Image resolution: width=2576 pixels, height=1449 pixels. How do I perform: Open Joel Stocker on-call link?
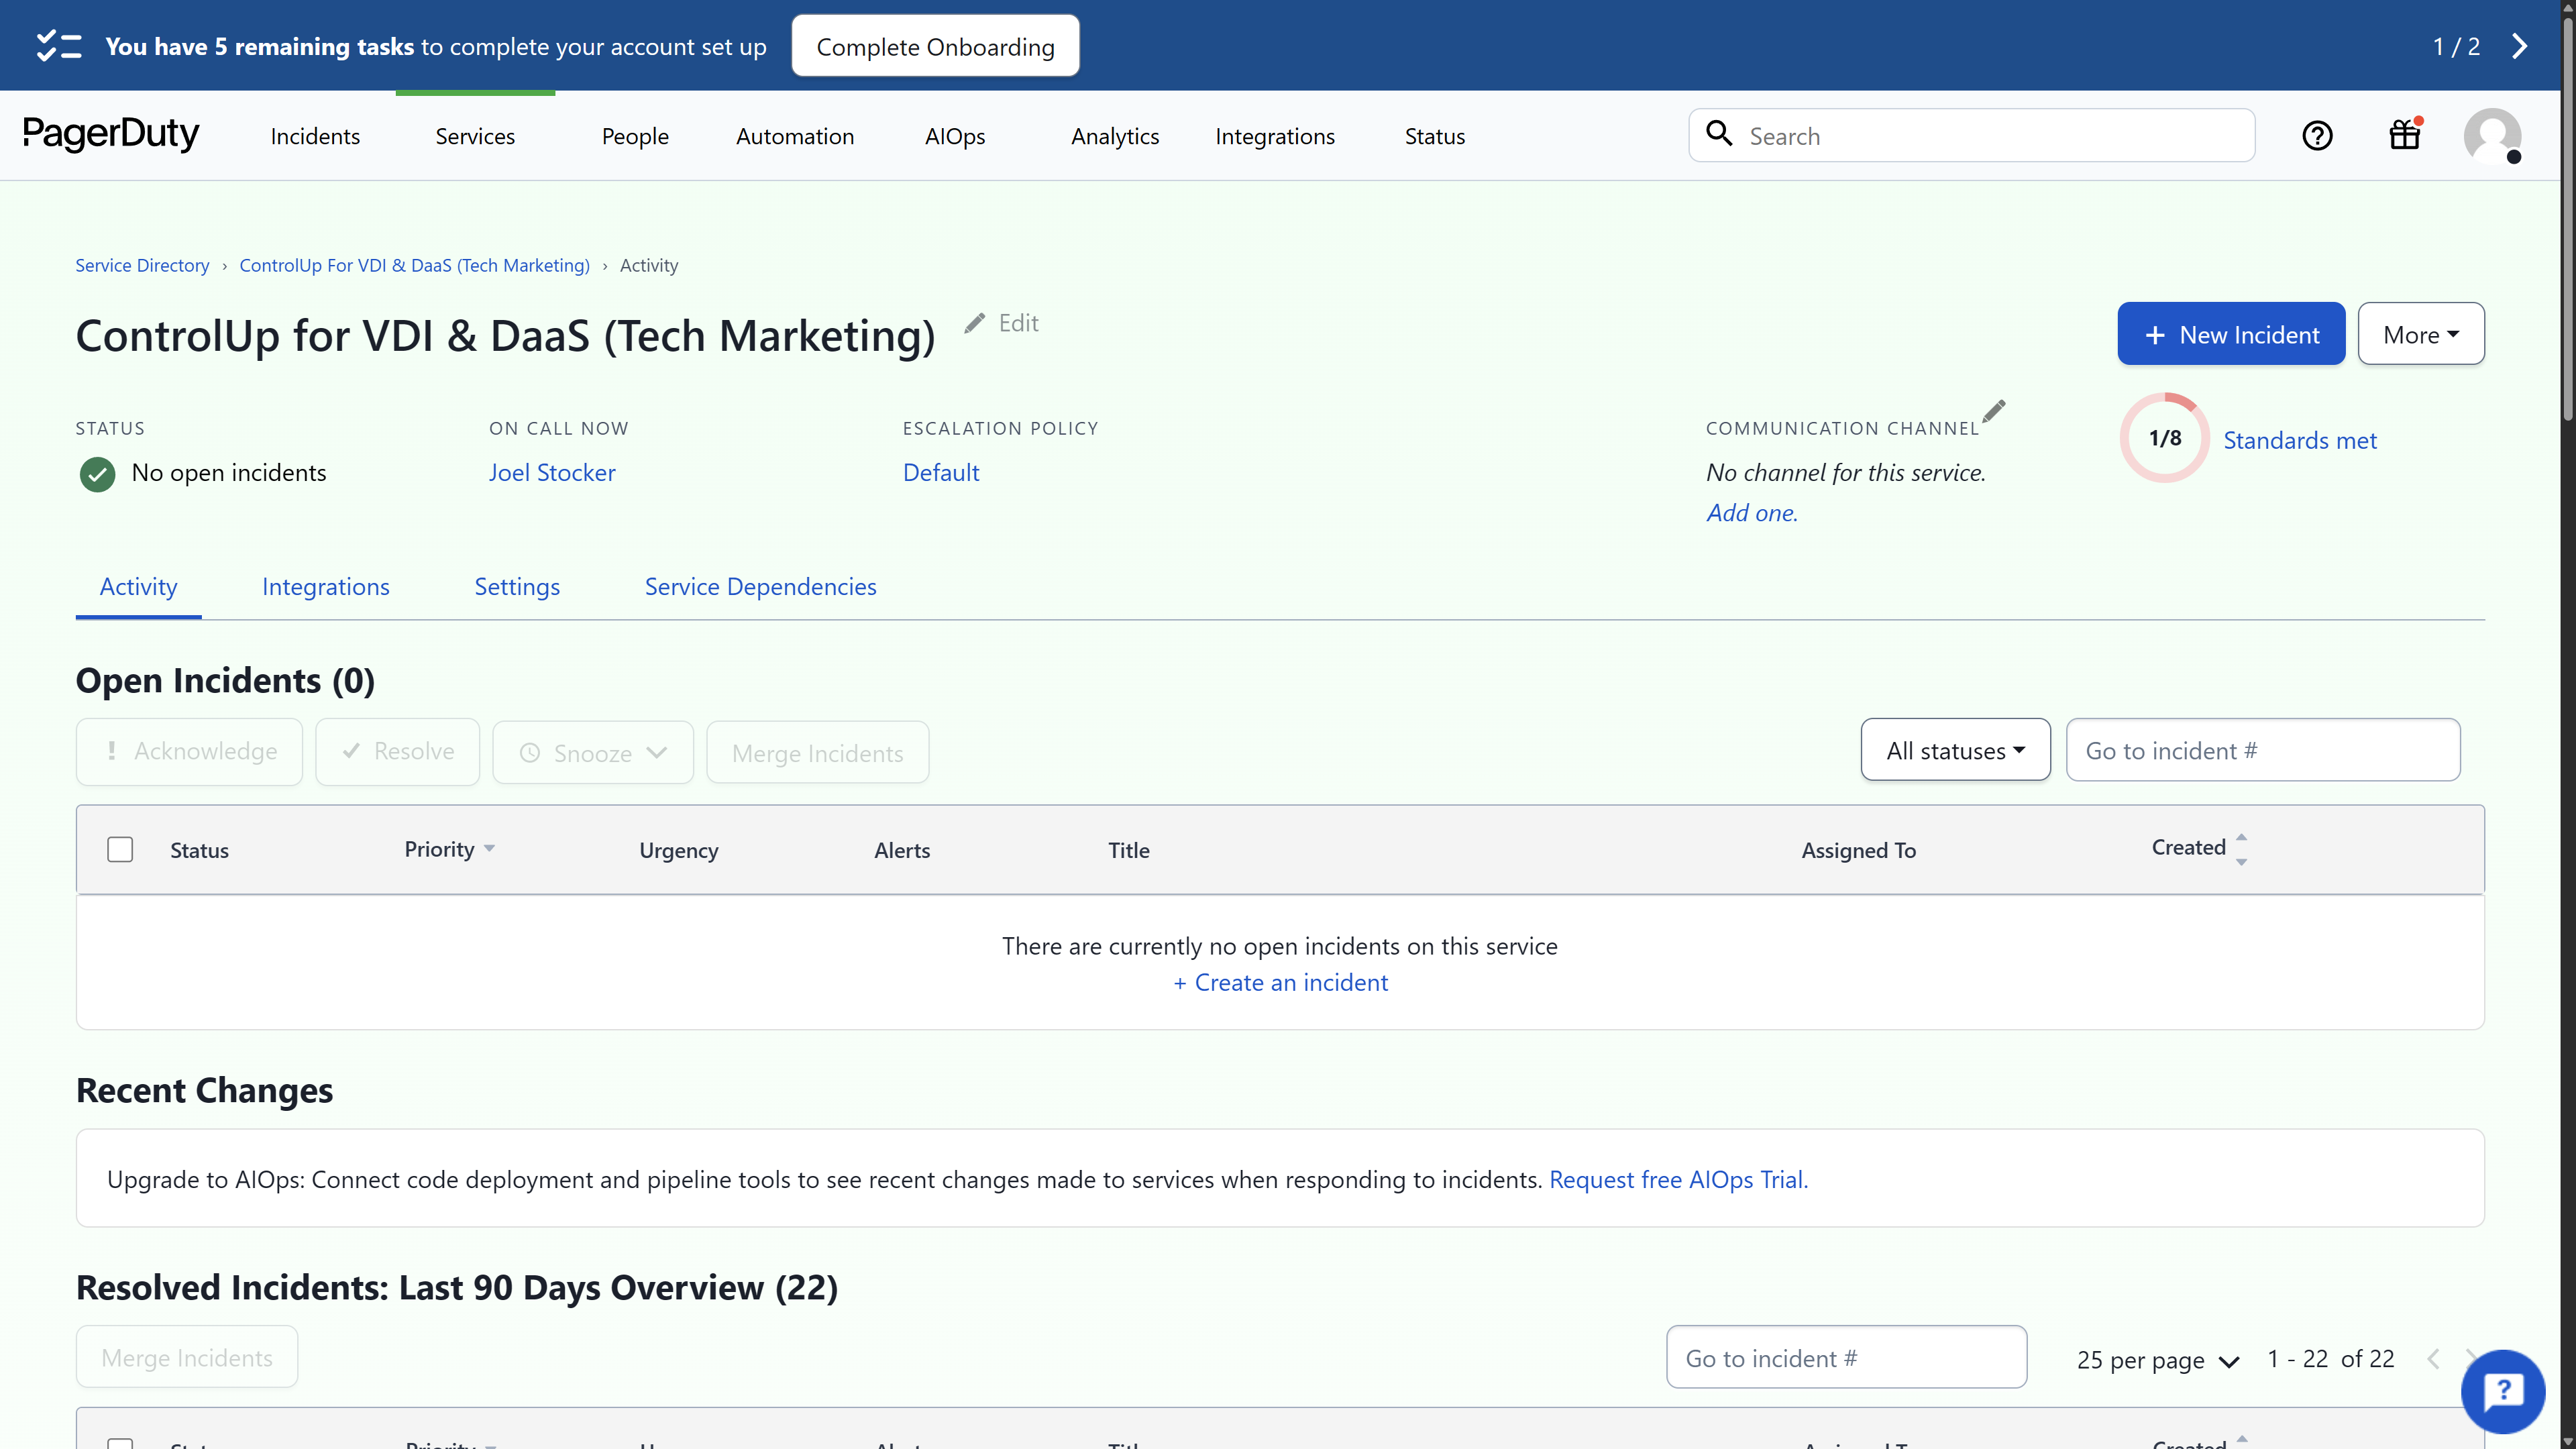tap(552, 472)
